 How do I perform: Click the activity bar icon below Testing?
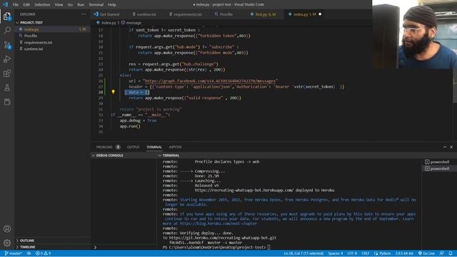(x=7, y=101)
